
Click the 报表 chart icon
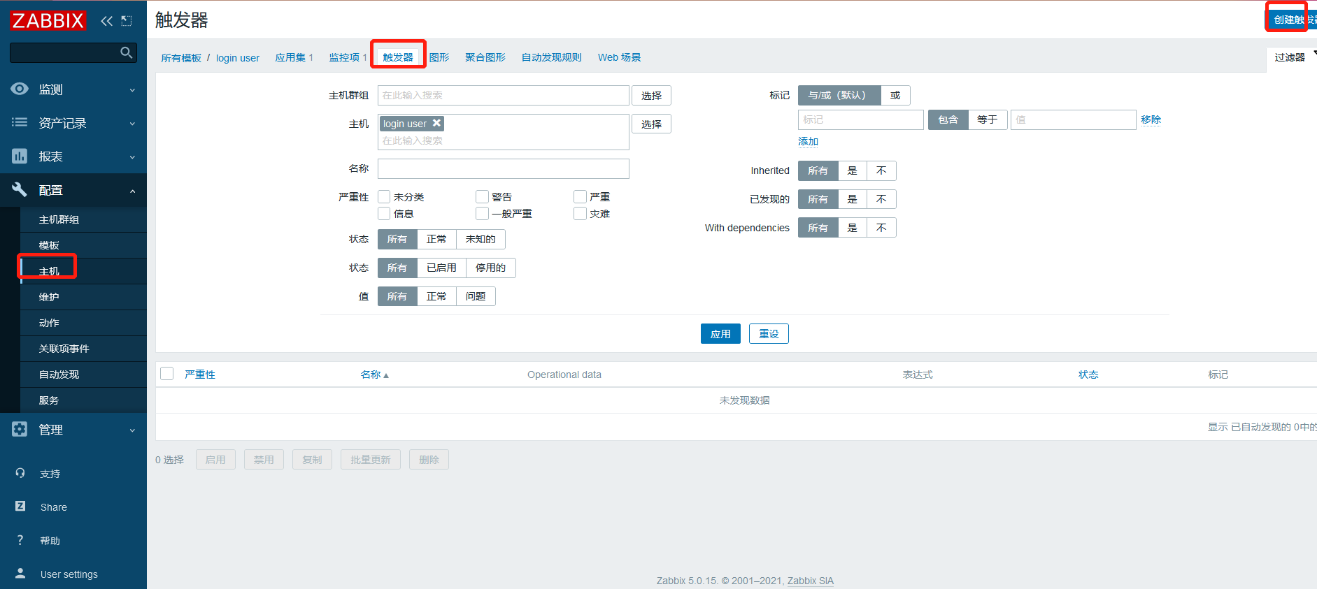(x=20, y=156)
